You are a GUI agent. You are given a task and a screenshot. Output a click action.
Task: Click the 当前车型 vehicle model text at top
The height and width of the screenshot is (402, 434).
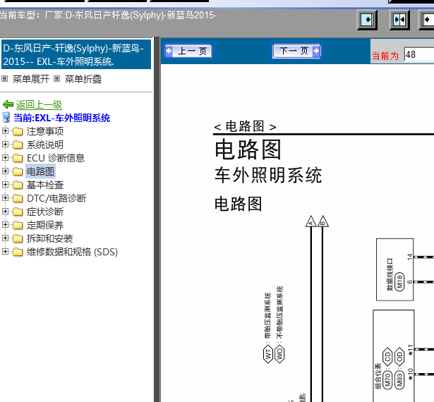click(108, 15)
